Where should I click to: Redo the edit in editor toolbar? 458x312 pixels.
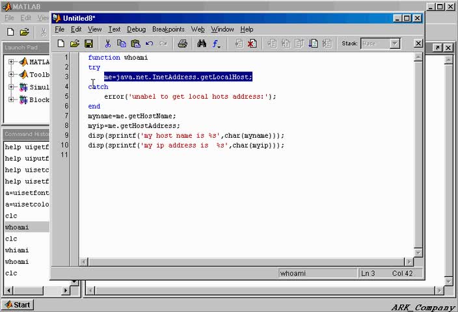tap(163, 44)
